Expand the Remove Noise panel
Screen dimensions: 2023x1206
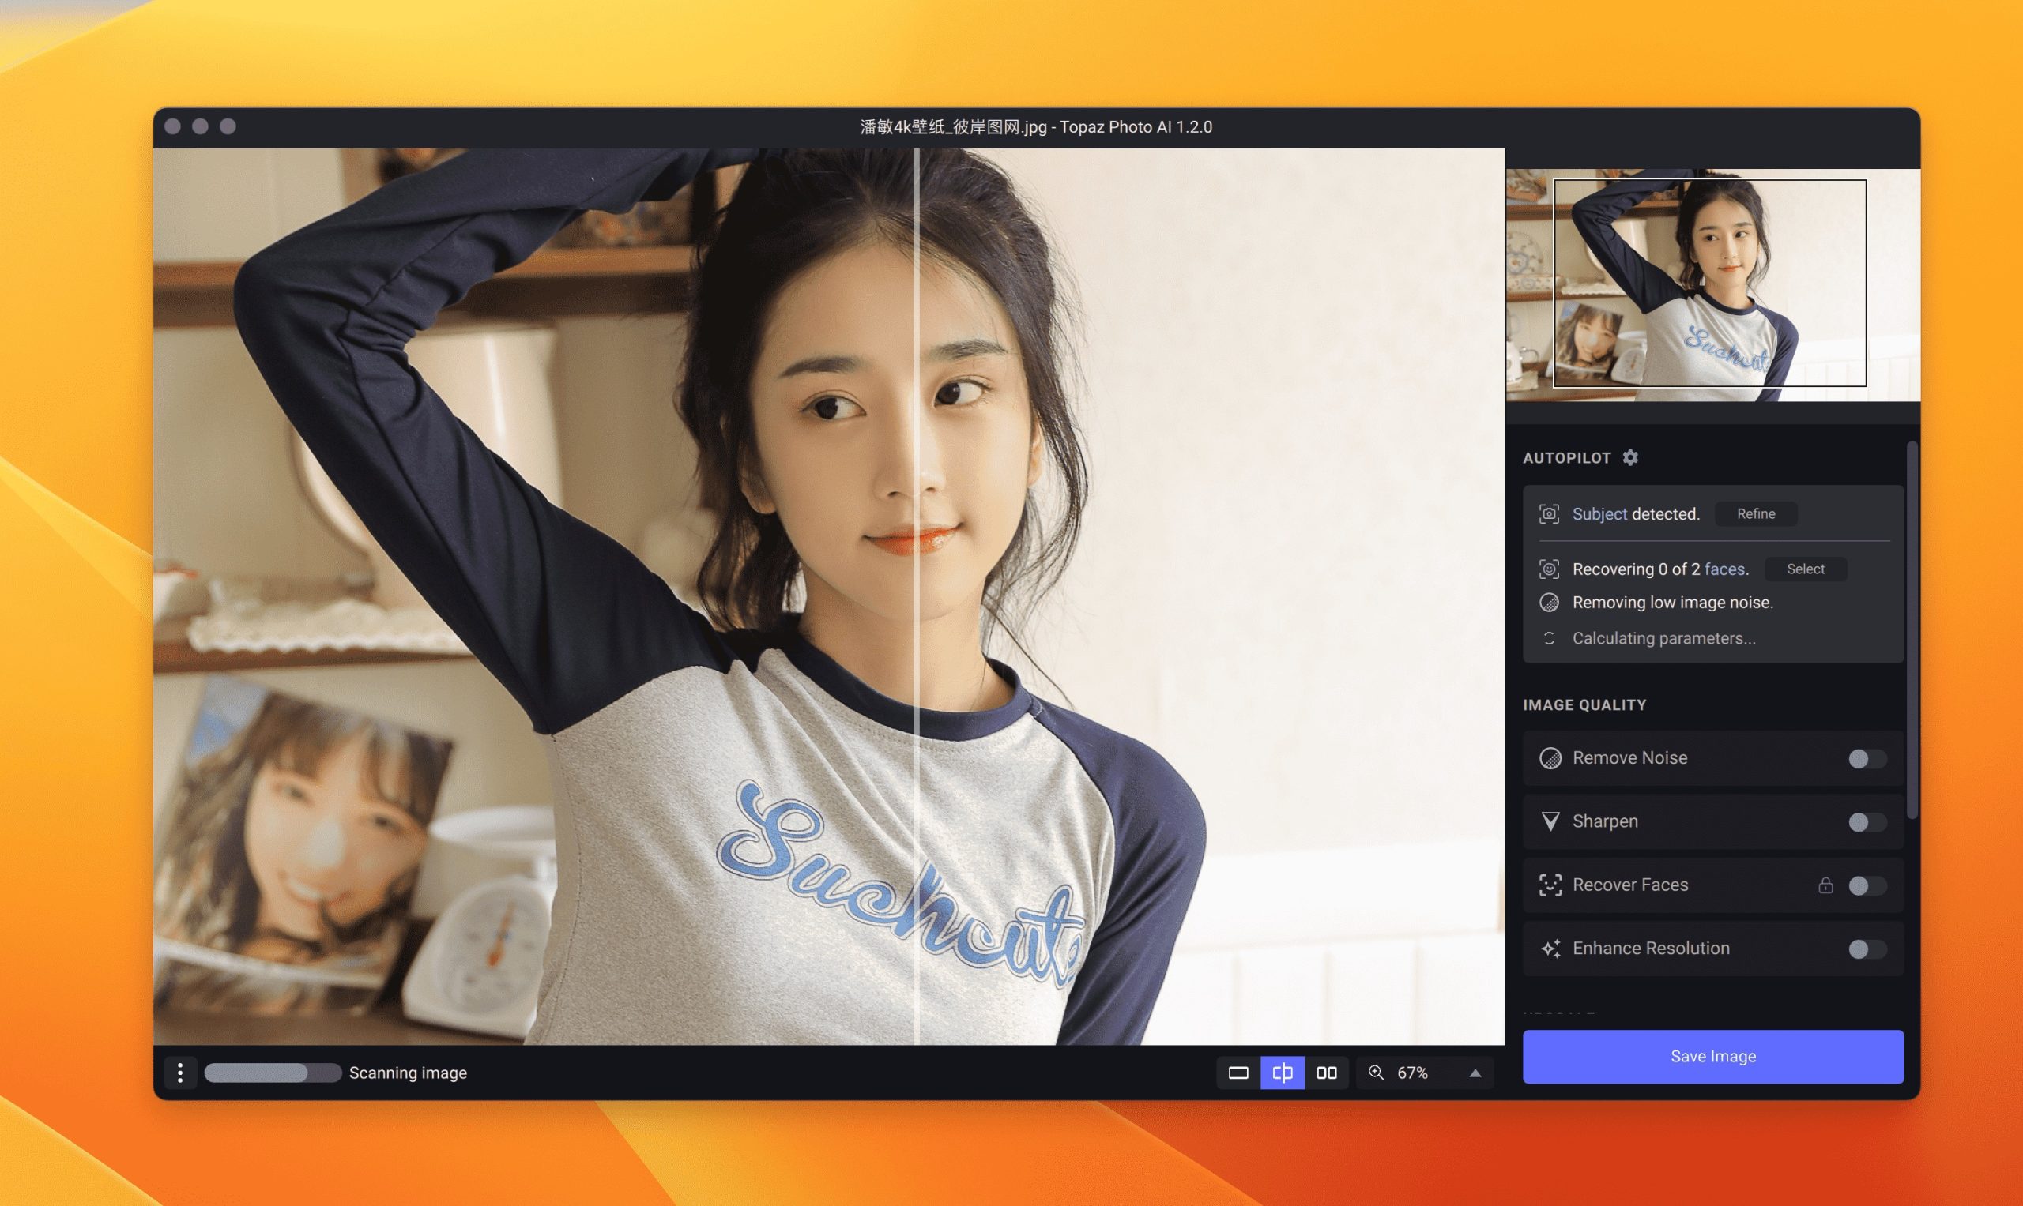(x=1629, y=757)
